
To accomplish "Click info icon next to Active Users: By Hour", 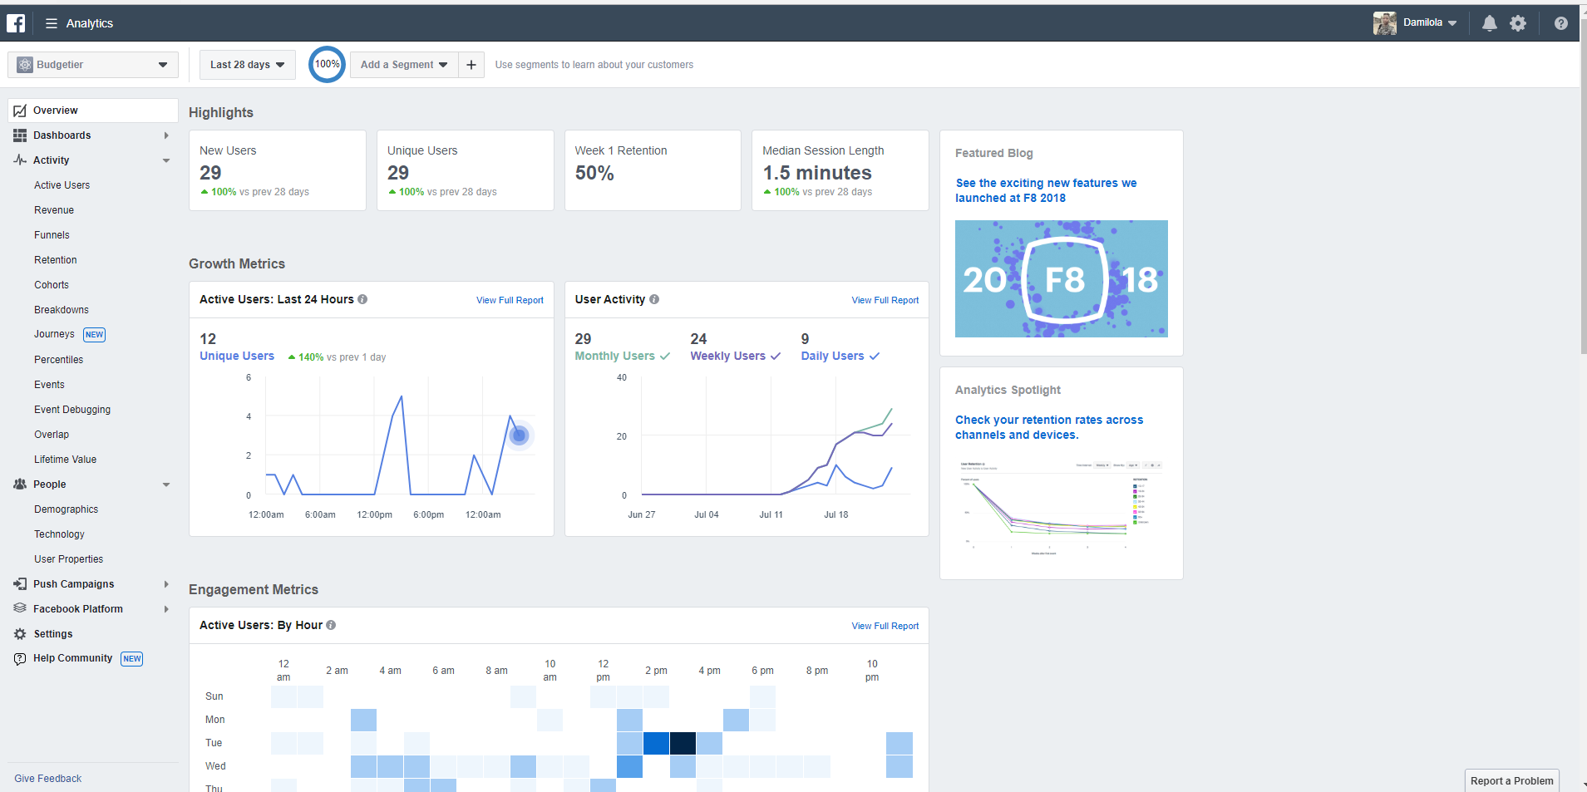I will click(x=331, y=625).
